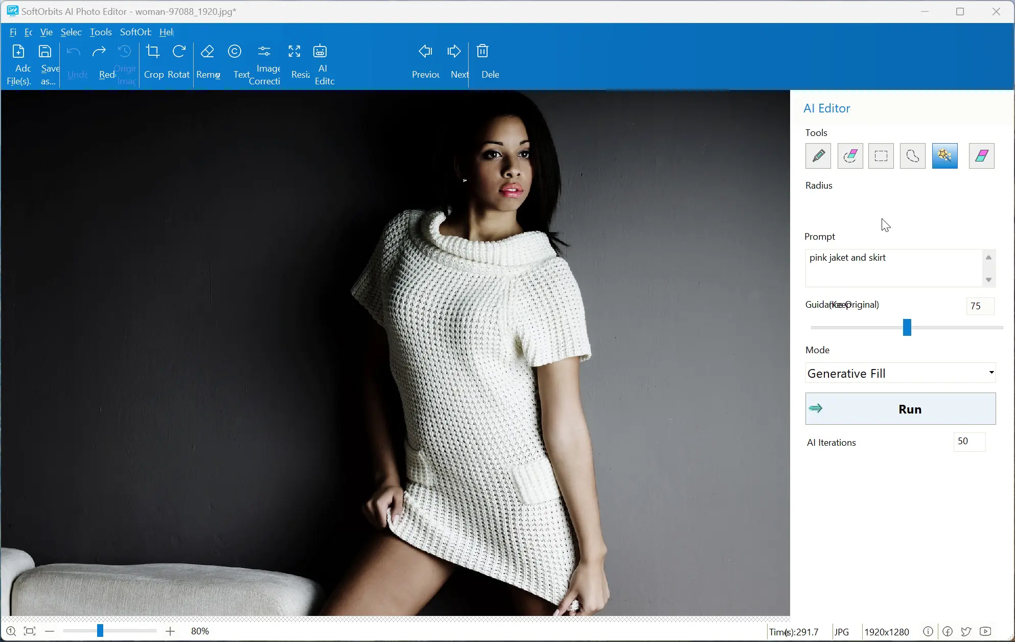Screen dimensions: 1015x642
Task: Select the Lasso selection tool
Action: click(x=913, y=155)
